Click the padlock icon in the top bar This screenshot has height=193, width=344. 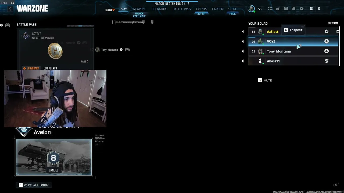tap(278, 9)
